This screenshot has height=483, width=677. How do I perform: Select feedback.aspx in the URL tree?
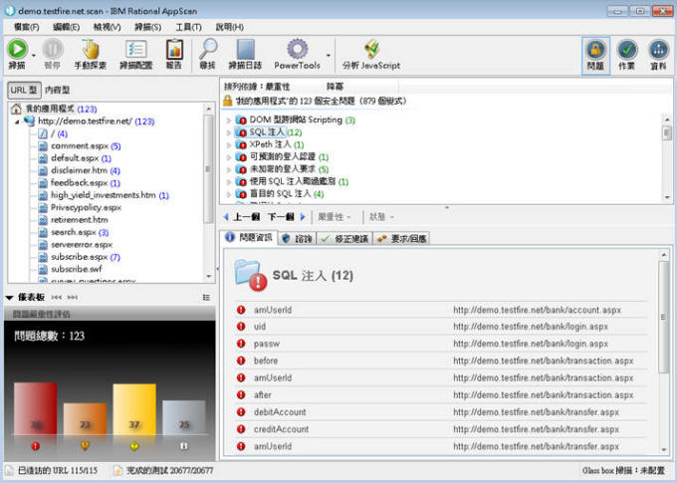[x=79, y=183]
